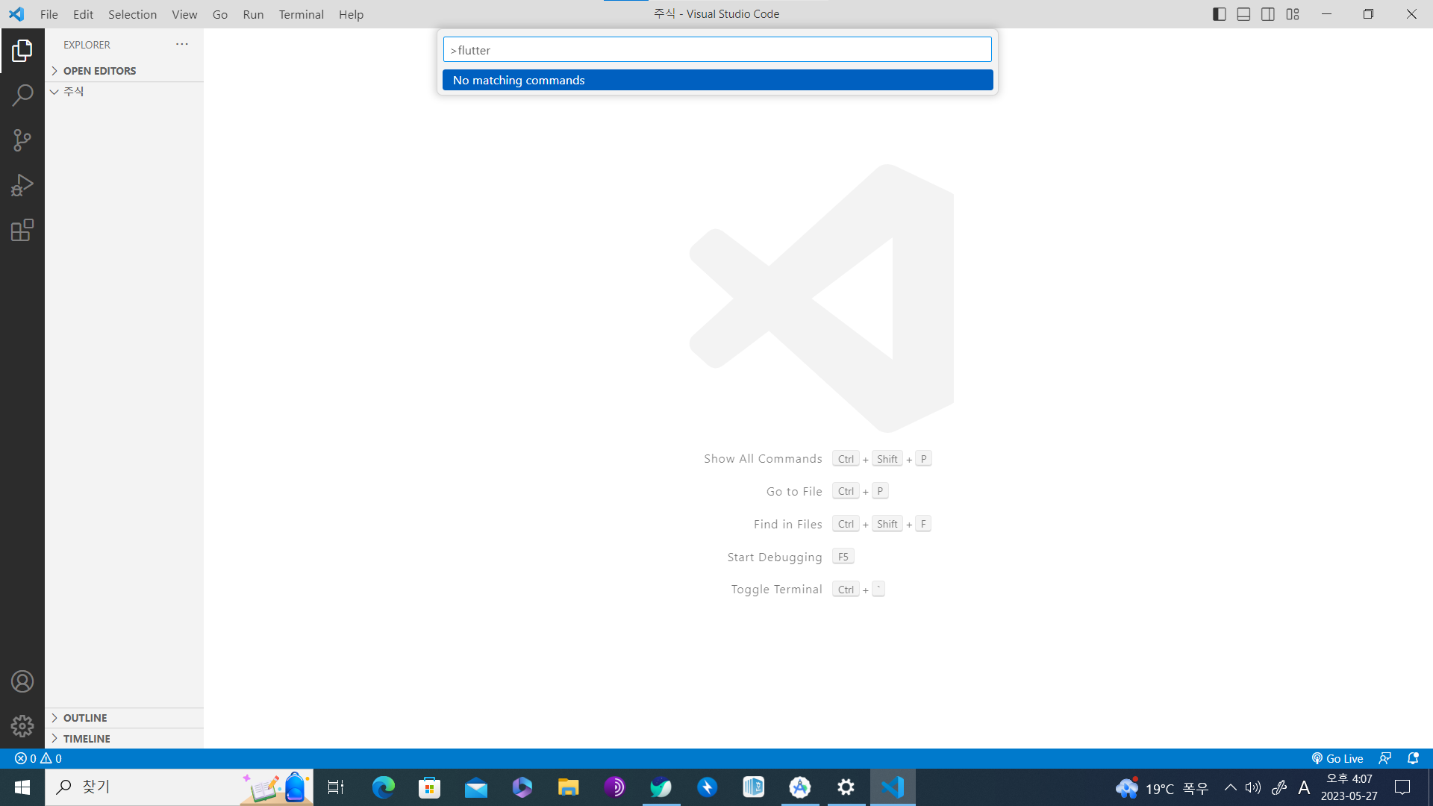Open the Go menu
This screenshot has width=1433, height=806.
pyautogui.click(x=220, y=14)
